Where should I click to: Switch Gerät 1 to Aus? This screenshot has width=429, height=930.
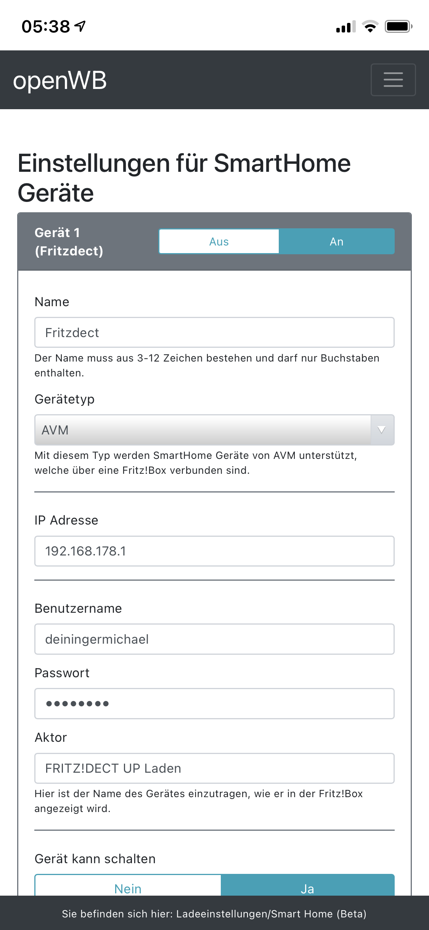click(x=219, y=242)
